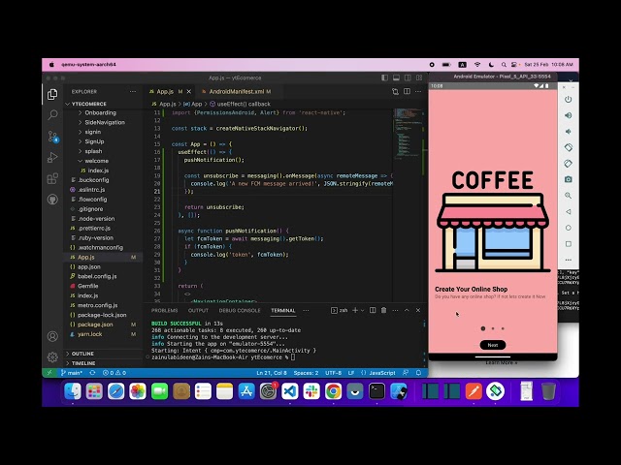Open emulator extended controls (three dots)
The width and height of the screenshot is (621, 465).
[569, 260]
